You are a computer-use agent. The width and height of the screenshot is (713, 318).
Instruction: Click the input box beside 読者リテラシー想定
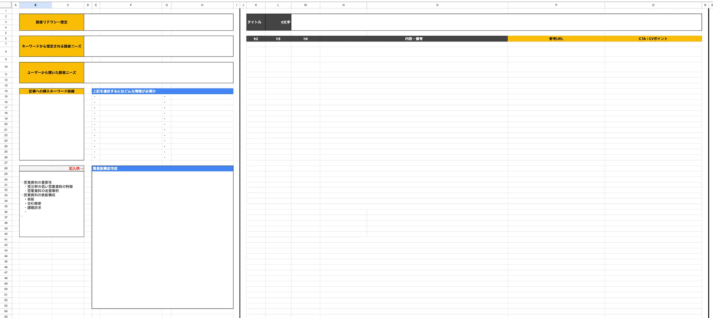[159, 22]
